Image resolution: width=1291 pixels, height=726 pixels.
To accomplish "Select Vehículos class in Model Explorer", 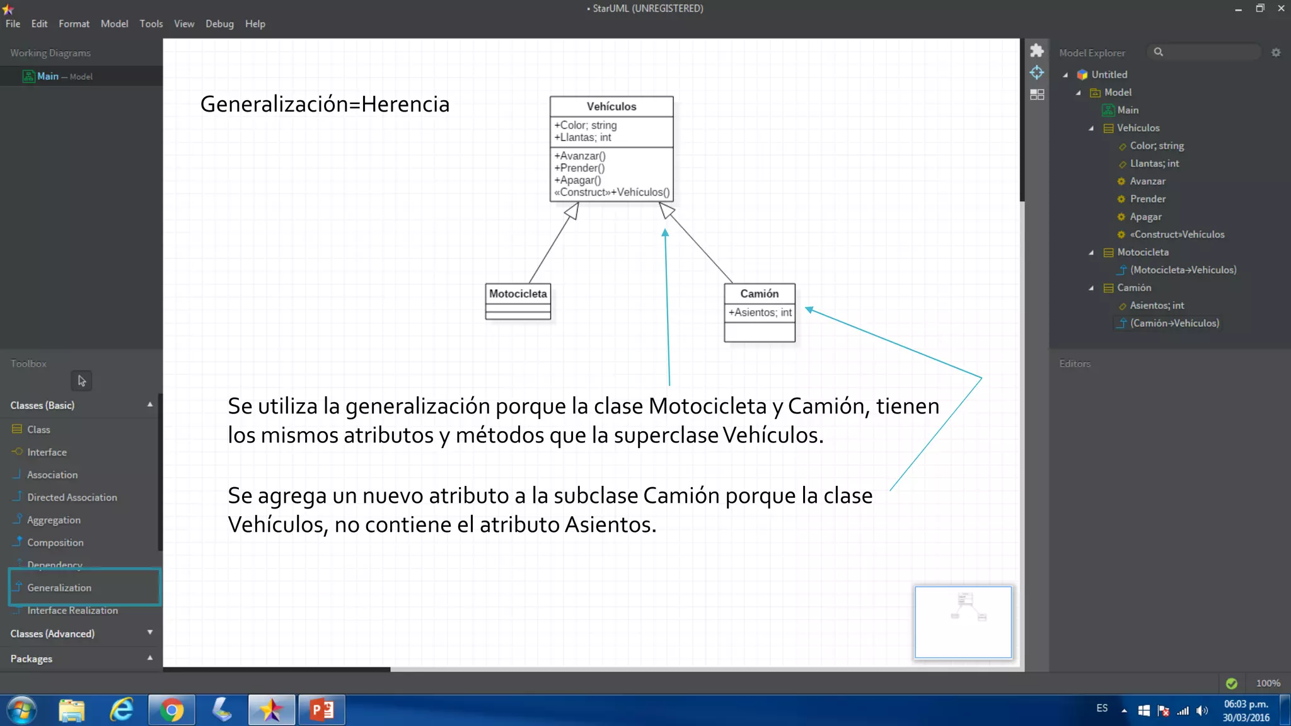I will [1132, 128].
